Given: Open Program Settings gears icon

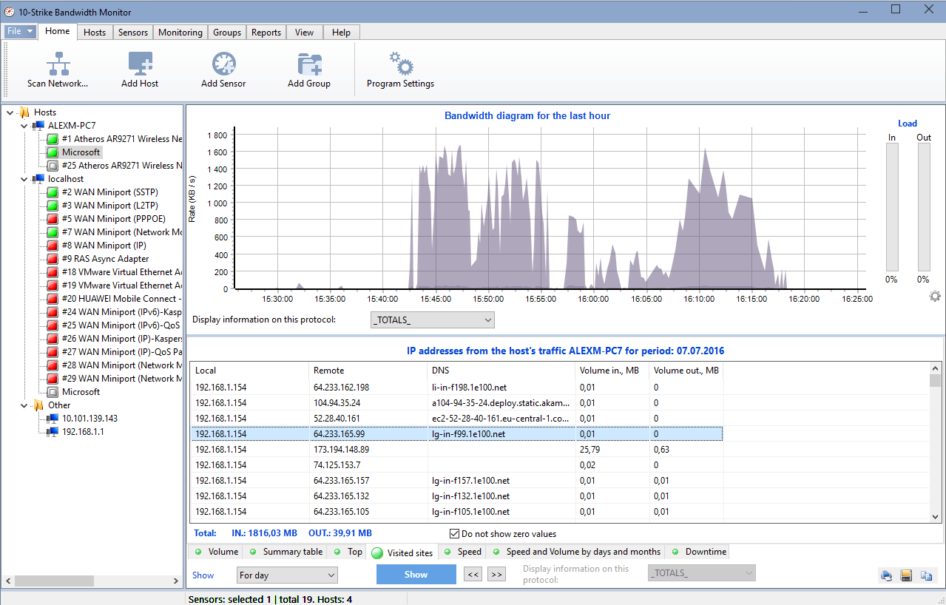Looking at the screenshot, I should click(400, 64).
